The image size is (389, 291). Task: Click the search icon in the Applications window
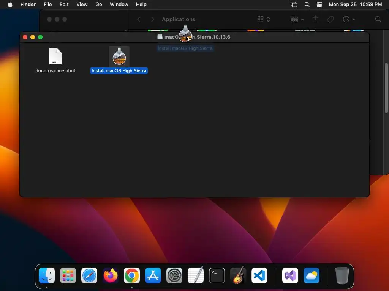[x=378, y=19]
